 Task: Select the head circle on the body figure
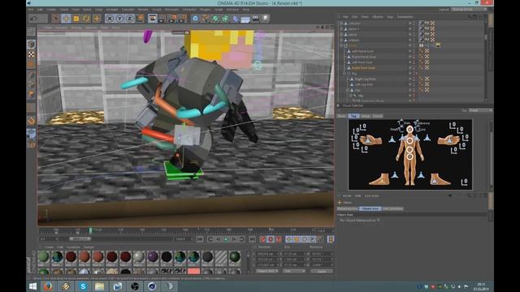(x=409, y=130)
